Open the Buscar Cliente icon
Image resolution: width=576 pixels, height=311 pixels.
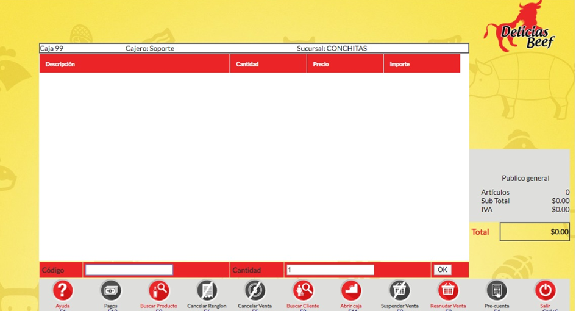pyautogui.click(x=303, y=291)
